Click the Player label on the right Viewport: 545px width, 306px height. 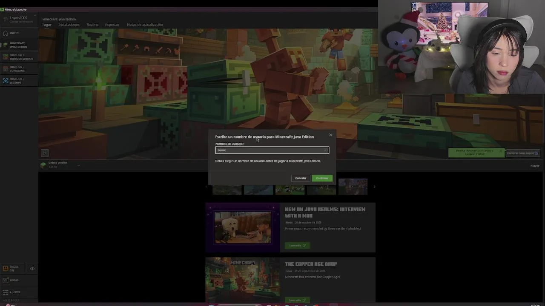[x=535, y=166]
